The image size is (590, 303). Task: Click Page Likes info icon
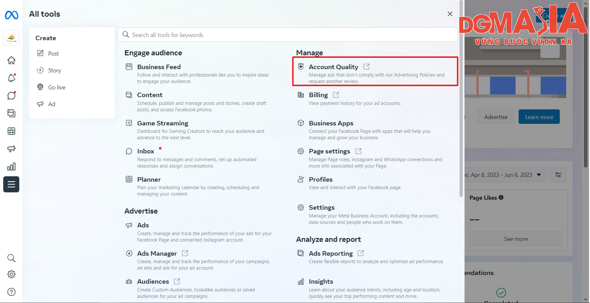(501, 197)
